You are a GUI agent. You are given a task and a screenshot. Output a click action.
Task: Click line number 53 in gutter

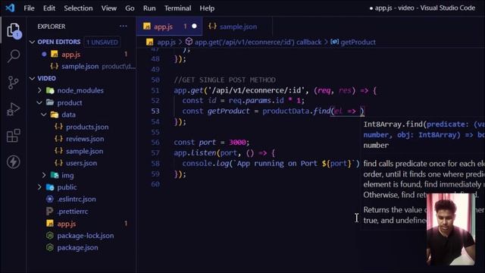coord(155,111)
